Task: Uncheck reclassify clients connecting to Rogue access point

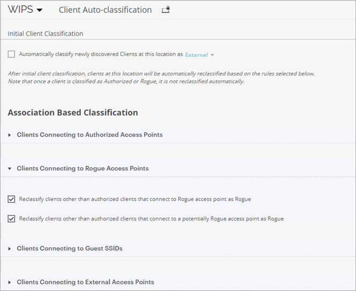Action: point(11,199)
